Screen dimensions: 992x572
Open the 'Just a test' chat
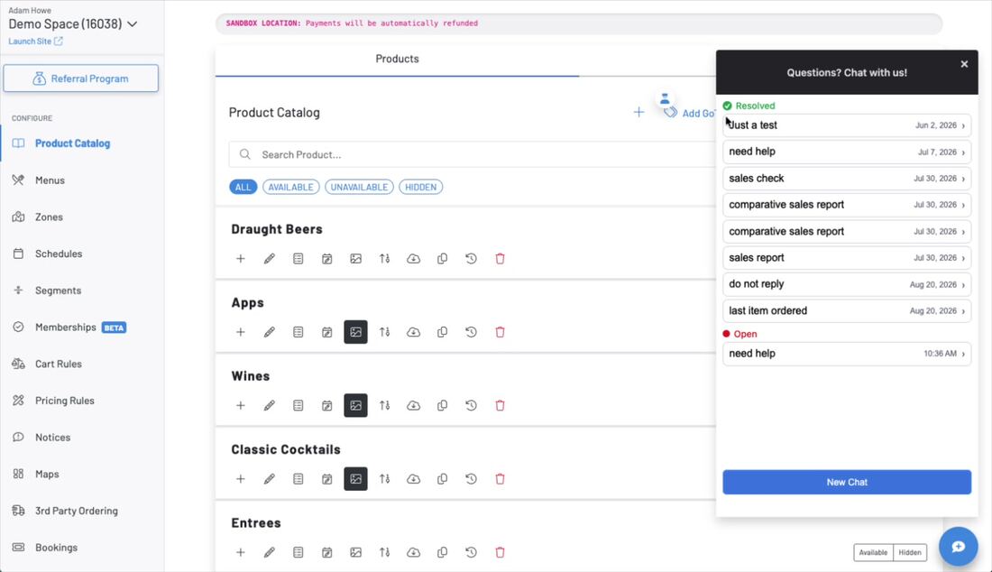[847, 125]
